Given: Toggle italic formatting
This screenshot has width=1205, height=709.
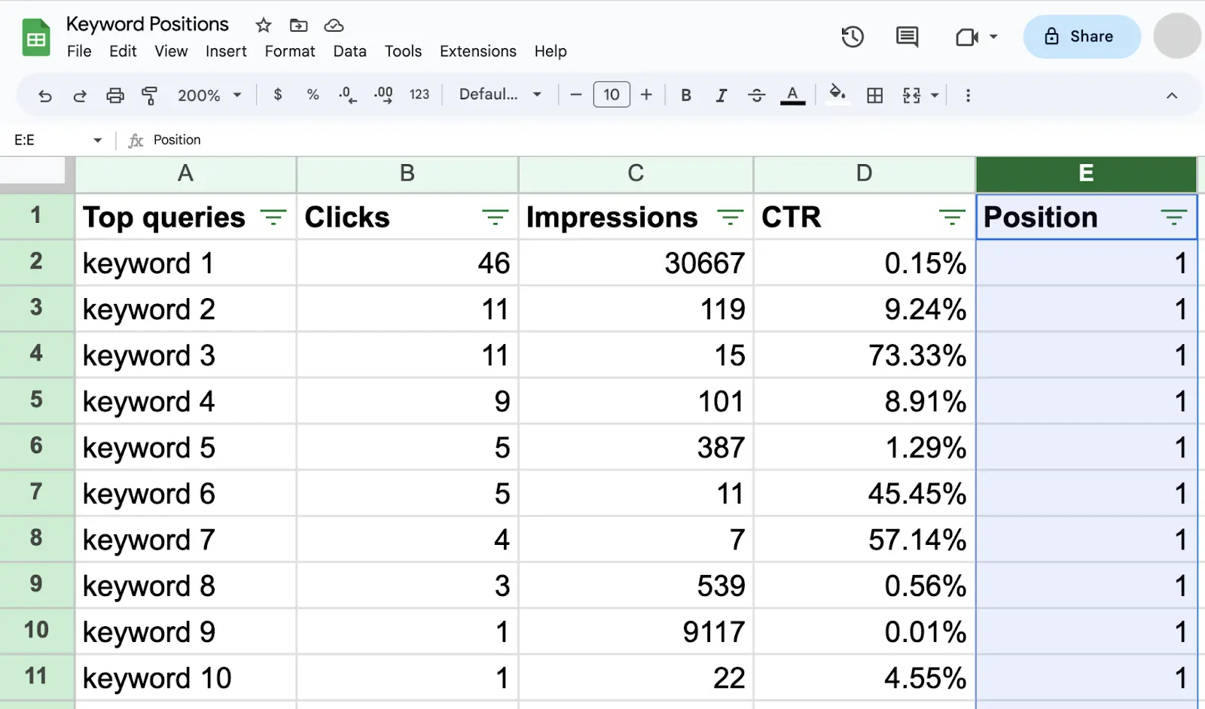Looking at the screenshot, I should point(721,96).
